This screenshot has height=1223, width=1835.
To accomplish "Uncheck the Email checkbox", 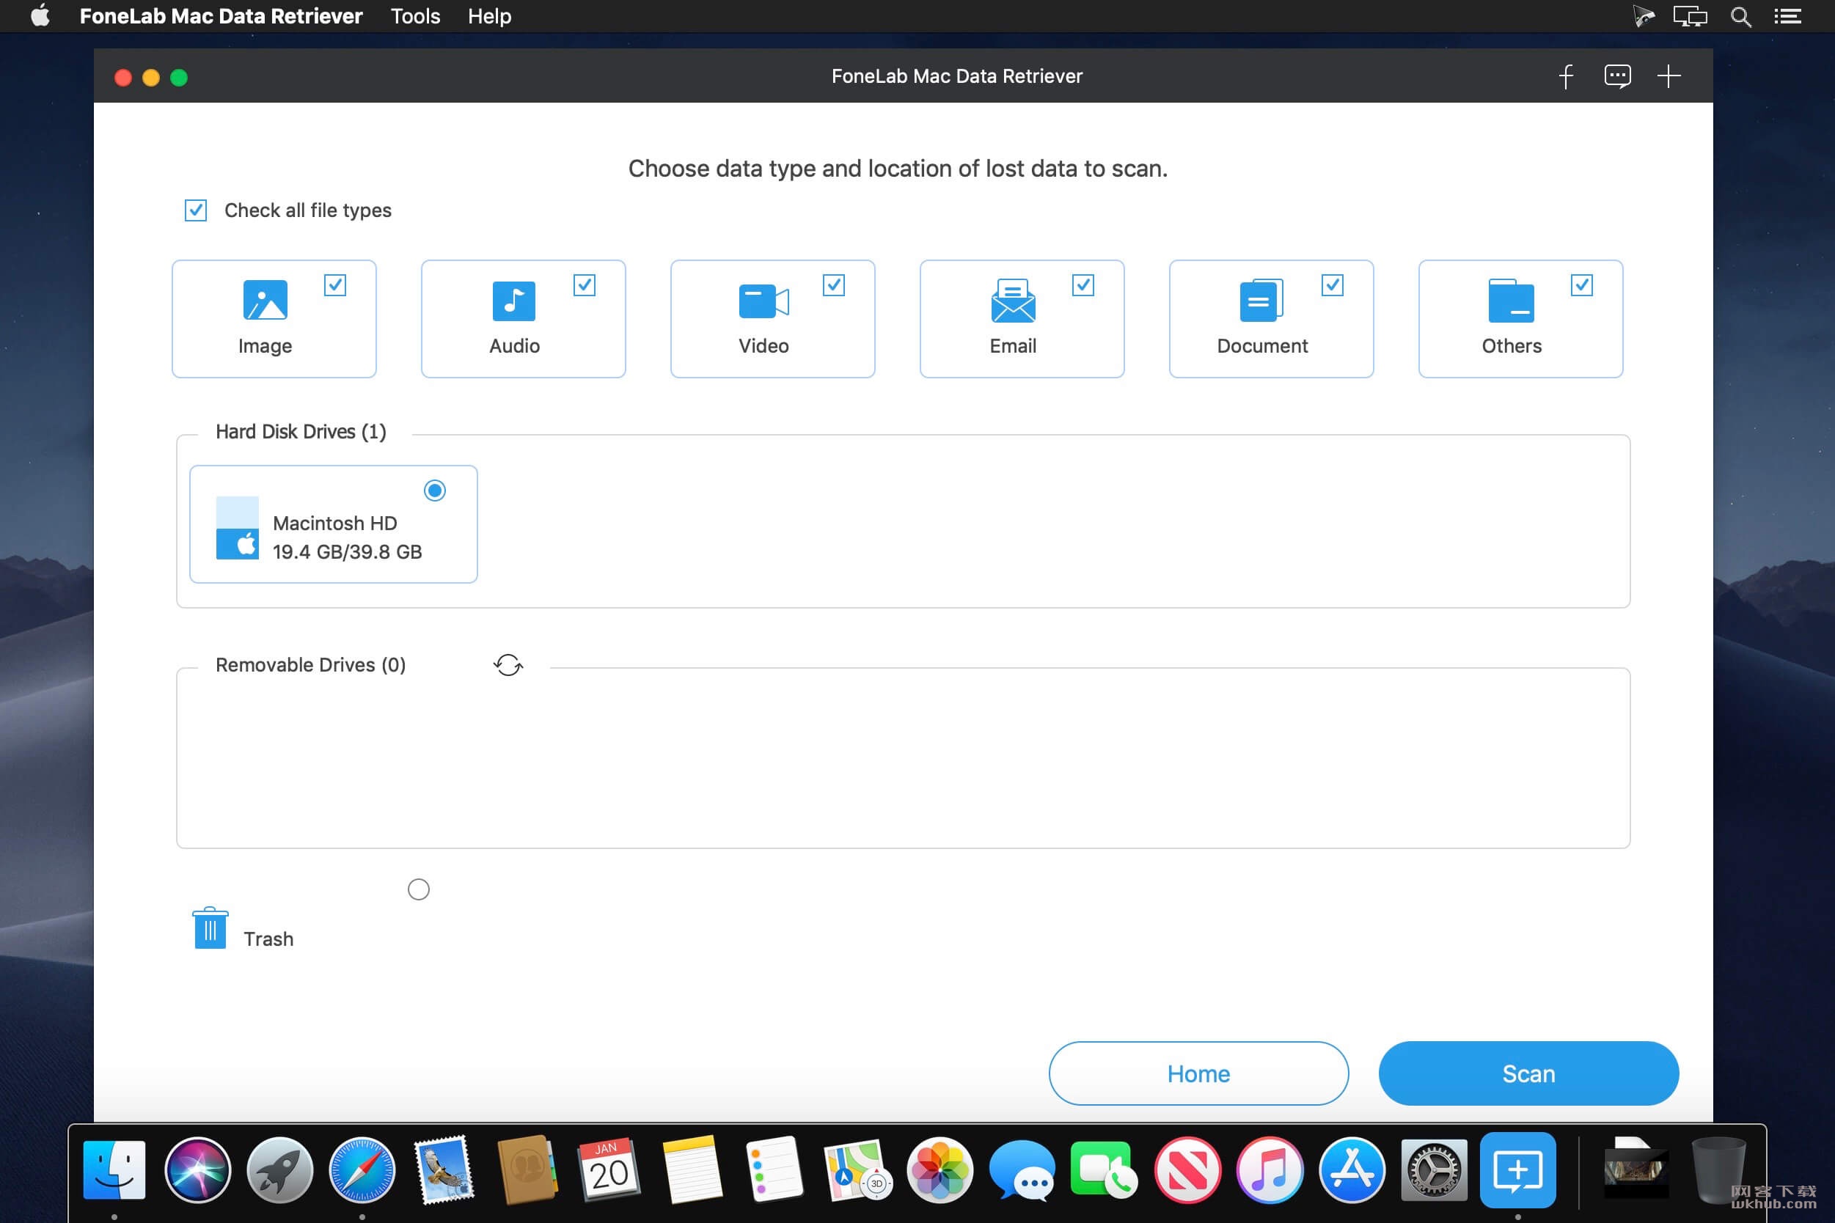I will pyautogui.click(x=1083, y=284).
